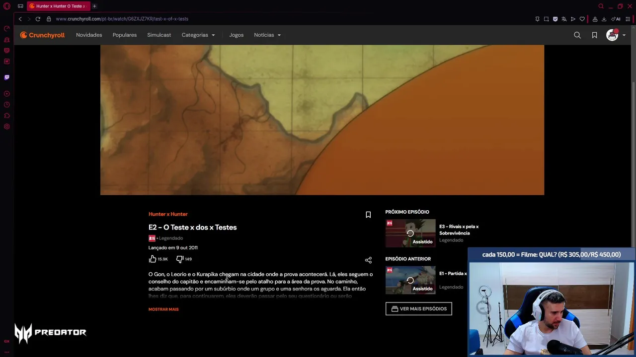The height and width of the screenshot is (357, 636).
Task: Add episode to watchlist bookmark toggle
Action: [x=368, y=215]
